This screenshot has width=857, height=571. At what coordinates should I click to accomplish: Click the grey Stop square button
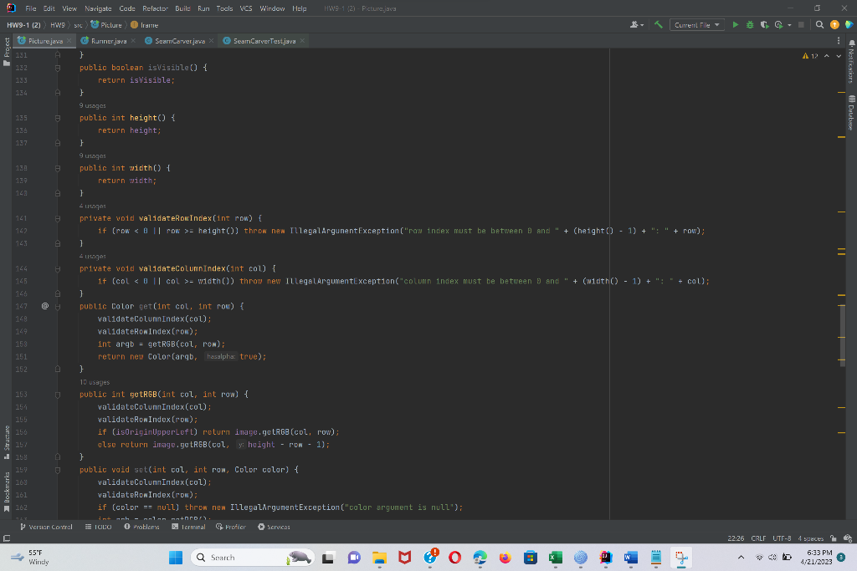pos(801,24)
